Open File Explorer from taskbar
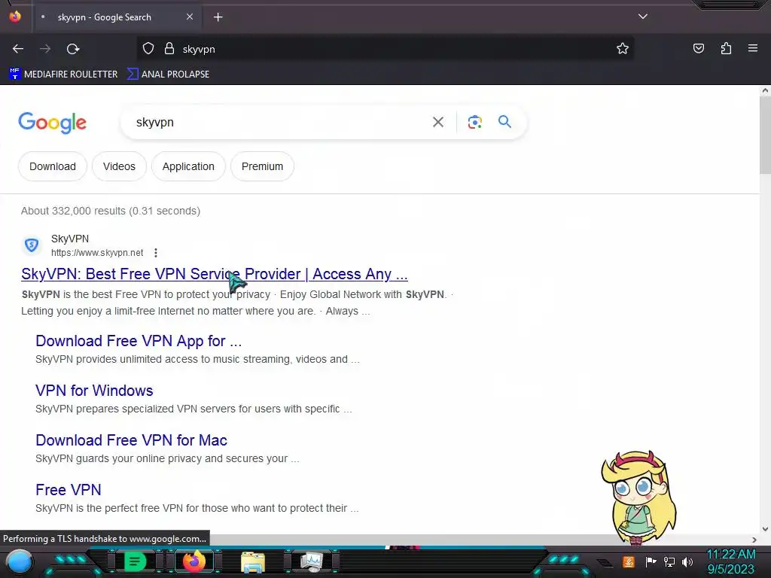This screenshot has height=578, width=771. [x=253, y=561]
